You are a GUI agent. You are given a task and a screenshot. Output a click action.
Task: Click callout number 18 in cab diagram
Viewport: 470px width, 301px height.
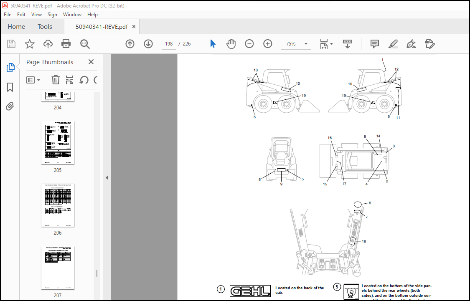(364, 241)
